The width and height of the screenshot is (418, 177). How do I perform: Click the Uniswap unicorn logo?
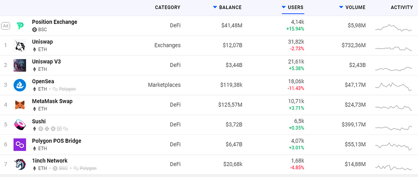pos(20,45)
